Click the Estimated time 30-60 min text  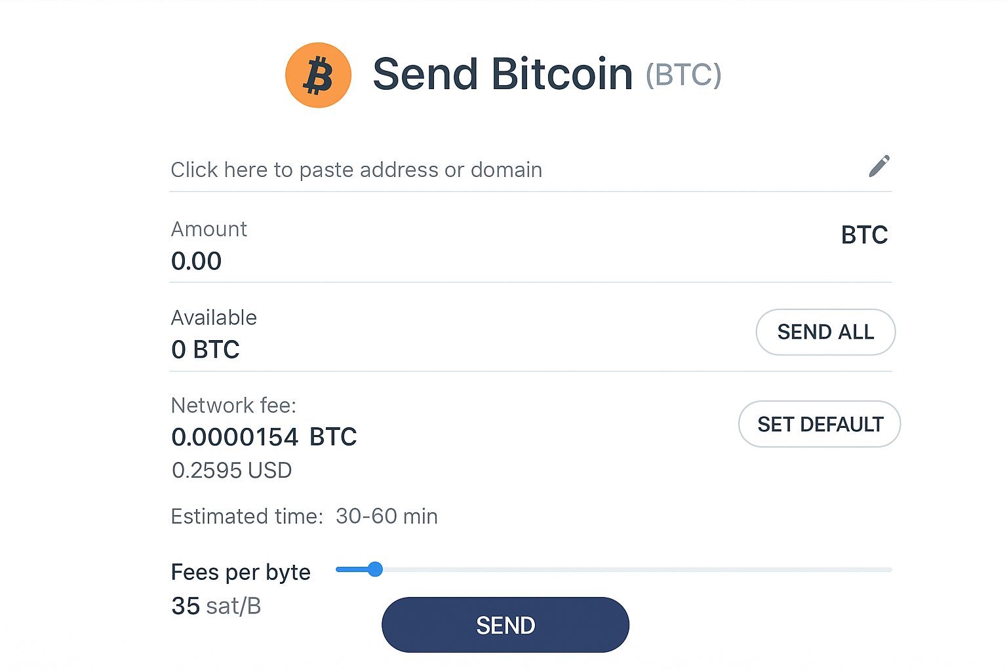[304, 516]
